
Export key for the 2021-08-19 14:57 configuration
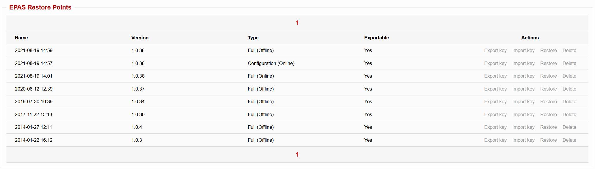point(495,63)
